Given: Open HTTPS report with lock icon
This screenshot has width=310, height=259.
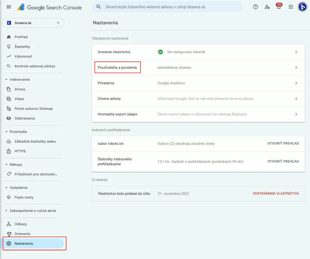Looking at the screenshot, I should pyautogui.click(x=20, y=151).
